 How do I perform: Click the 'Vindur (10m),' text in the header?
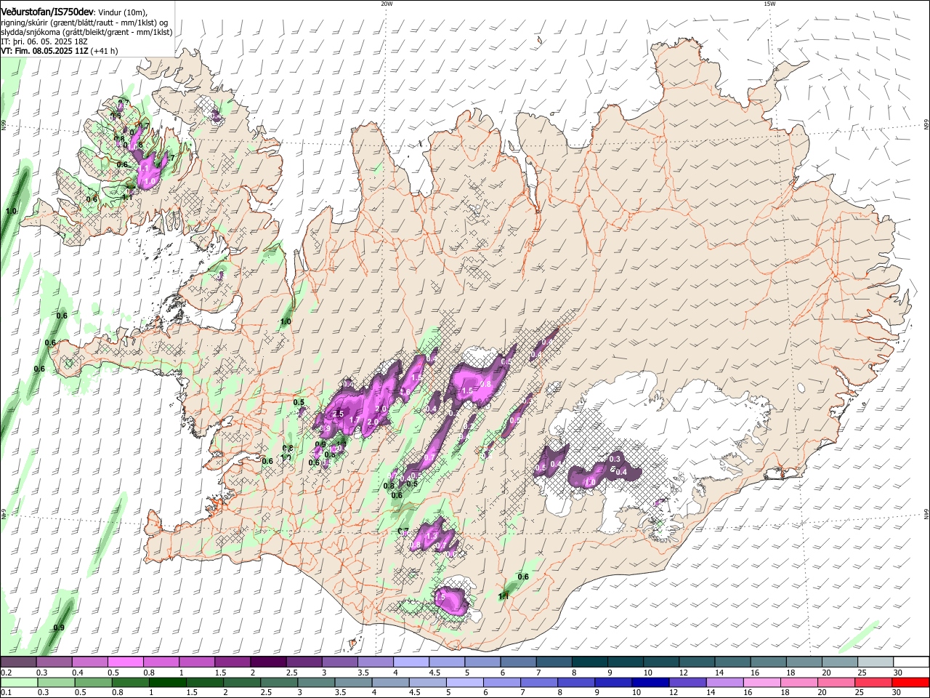pos(121,12)
